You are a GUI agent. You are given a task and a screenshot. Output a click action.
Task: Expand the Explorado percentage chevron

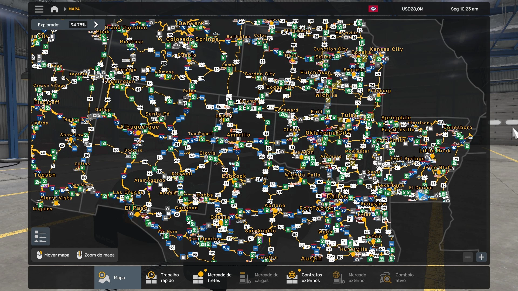click(x=96, y=25)
